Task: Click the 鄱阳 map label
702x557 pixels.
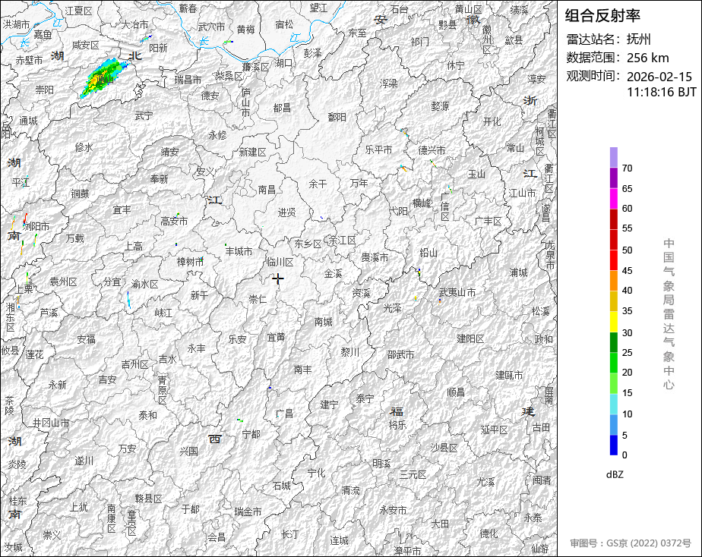Action: click(x=337, y=117)
